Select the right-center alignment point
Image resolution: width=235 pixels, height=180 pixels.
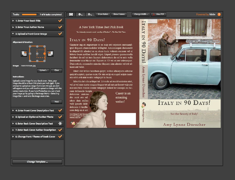click(x=45, y=54)
